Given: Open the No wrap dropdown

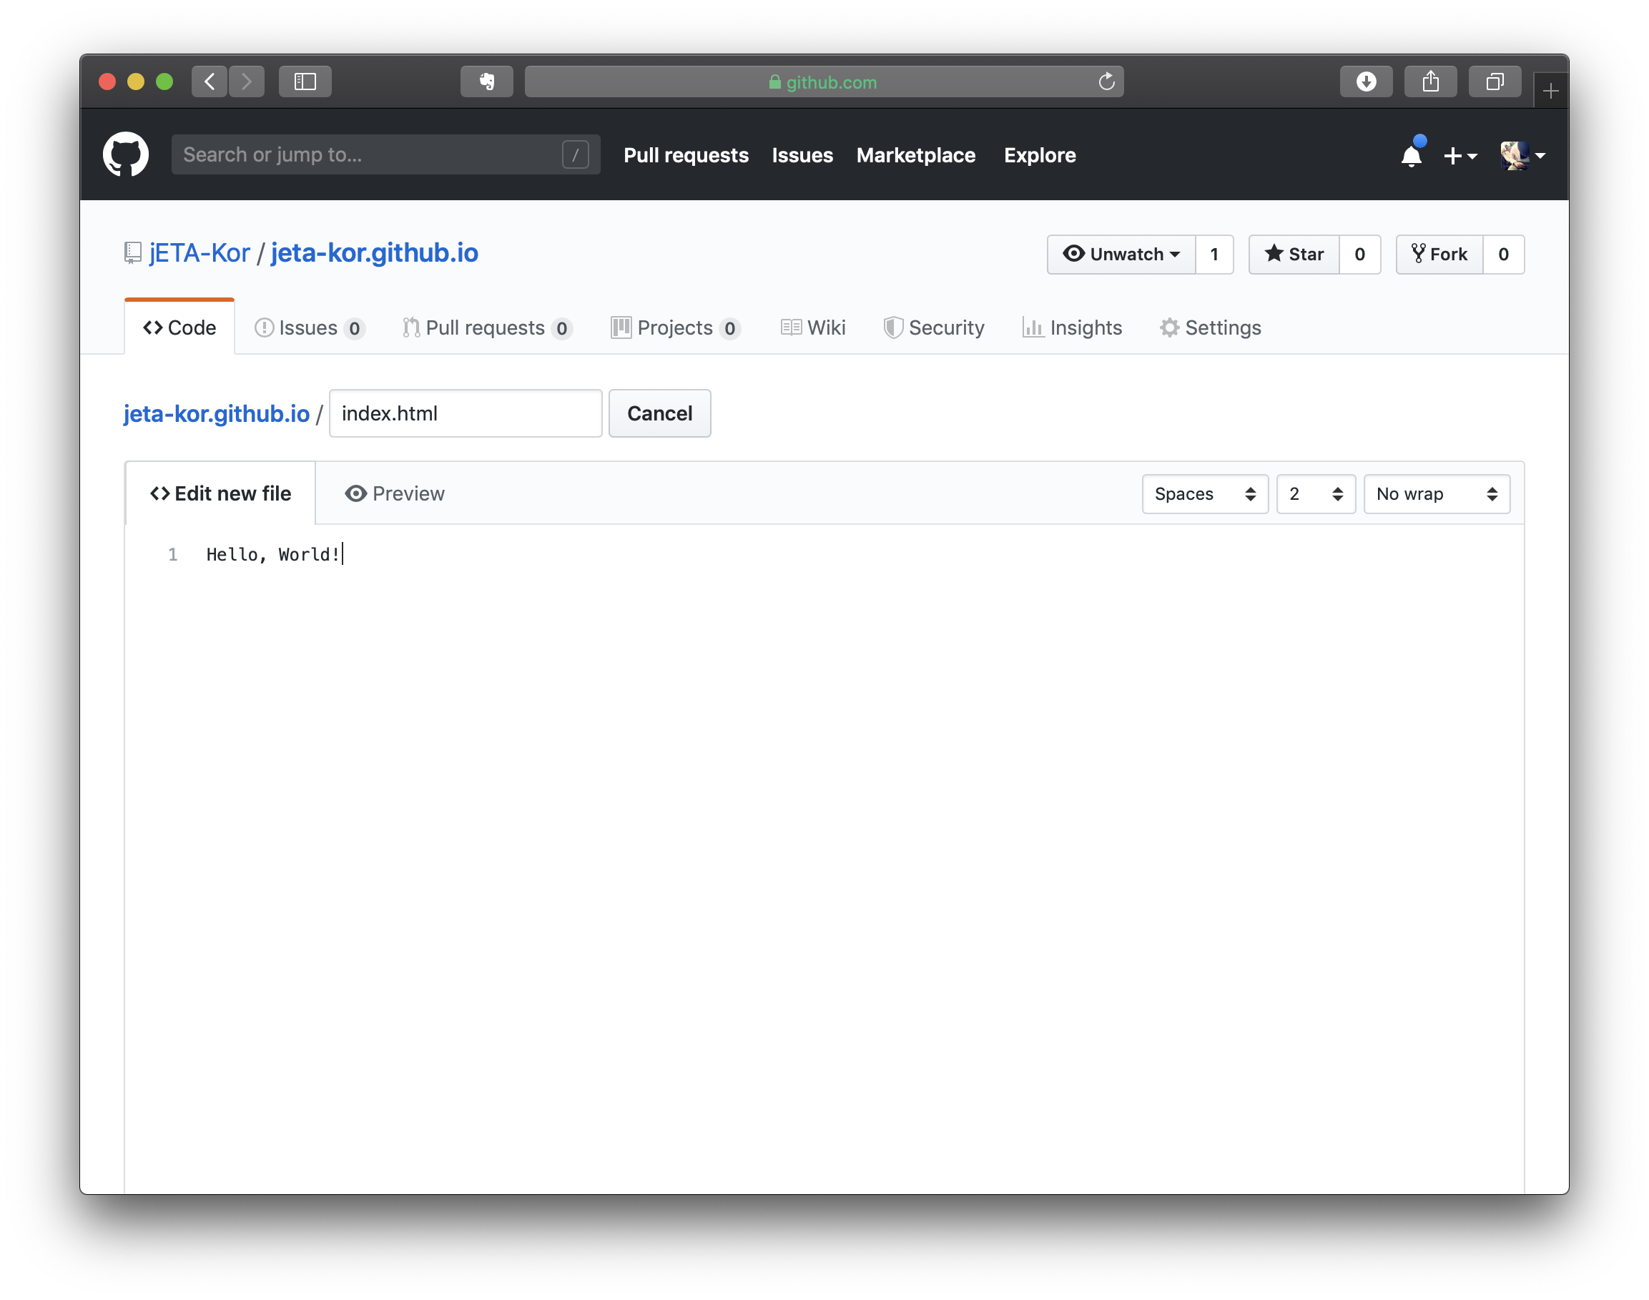Looking at the screenshot, I should click(1436, 494).
